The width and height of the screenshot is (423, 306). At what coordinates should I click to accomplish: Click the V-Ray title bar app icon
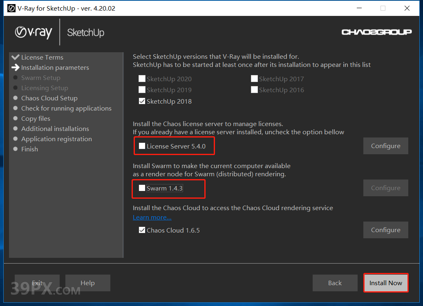click(x=11, y=8)
